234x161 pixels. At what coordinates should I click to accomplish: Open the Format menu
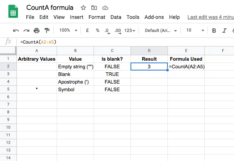tap(97, 17)
